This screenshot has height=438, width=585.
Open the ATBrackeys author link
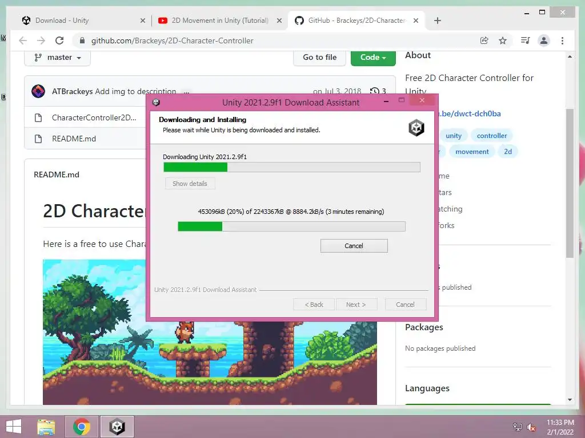(72, 91)
